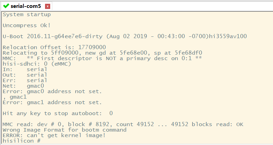The height and width of the screenshot is (145, 273).
Task: Click the 'Relocation Offset is: 17709000' line
Action: tap(54, 47)
